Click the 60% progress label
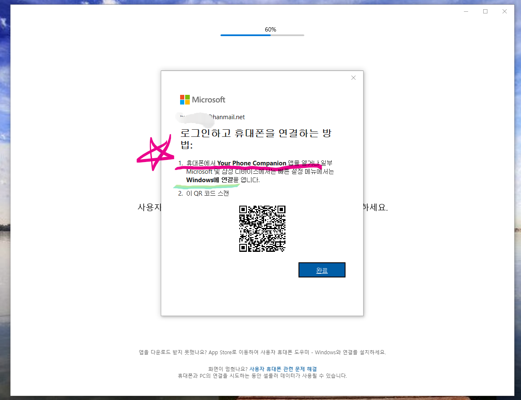 pyautogui.click(x=270, y=29)
